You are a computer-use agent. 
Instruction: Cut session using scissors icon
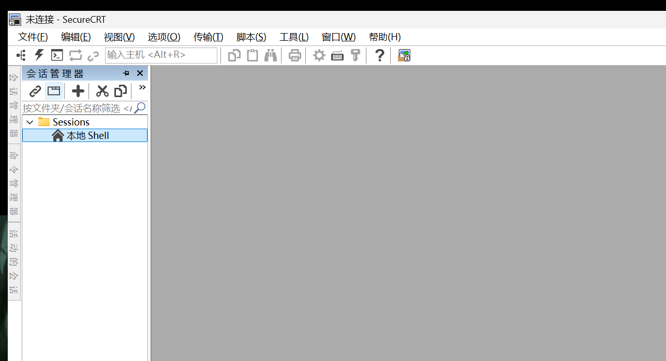click(x=102, y=91)
